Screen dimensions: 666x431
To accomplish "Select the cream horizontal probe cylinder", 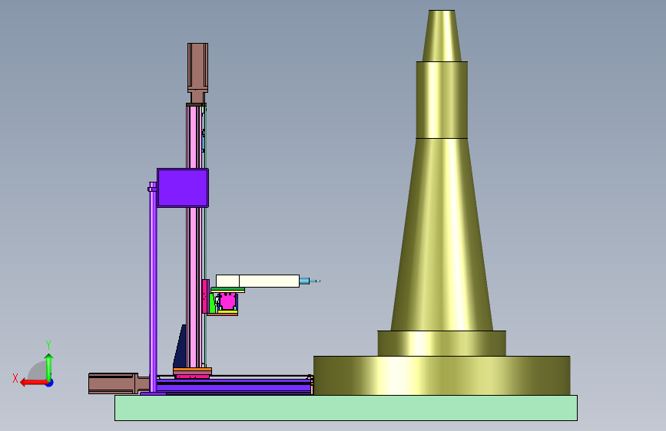I will [257, 281].
